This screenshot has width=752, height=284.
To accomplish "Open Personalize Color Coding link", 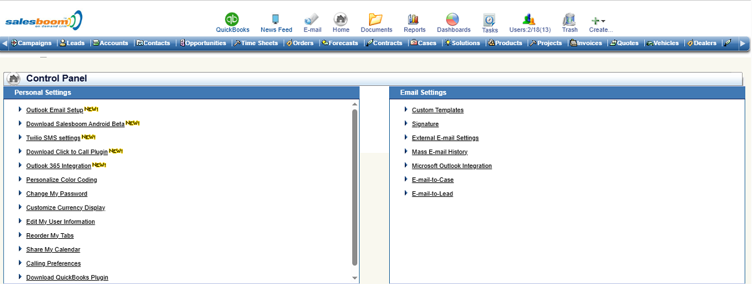I will pyautogui.click(x=61, y=180).
